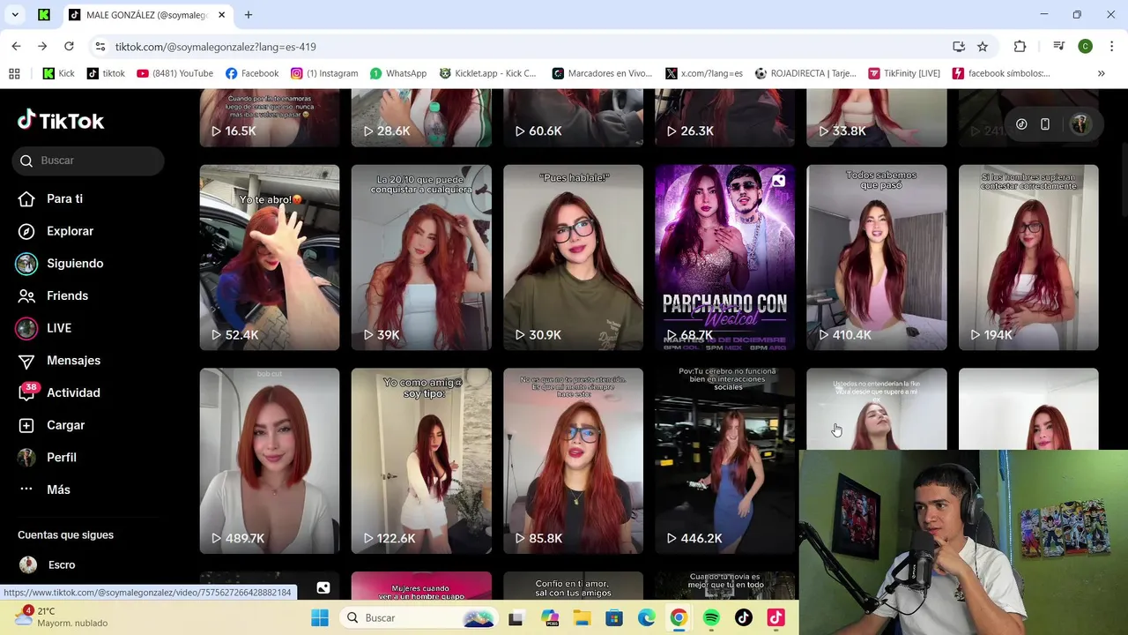This screenshot has width=1128, height=635.
Task: Open video with 28.6K views
Action: 421,117
